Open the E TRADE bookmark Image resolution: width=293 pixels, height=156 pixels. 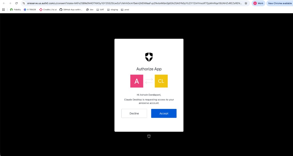pos(30,9)
